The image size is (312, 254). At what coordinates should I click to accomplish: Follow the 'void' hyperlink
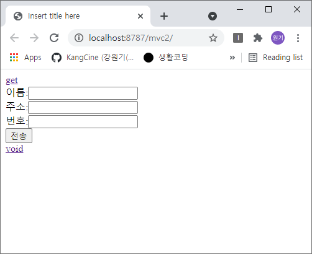(x=14, y=149)
